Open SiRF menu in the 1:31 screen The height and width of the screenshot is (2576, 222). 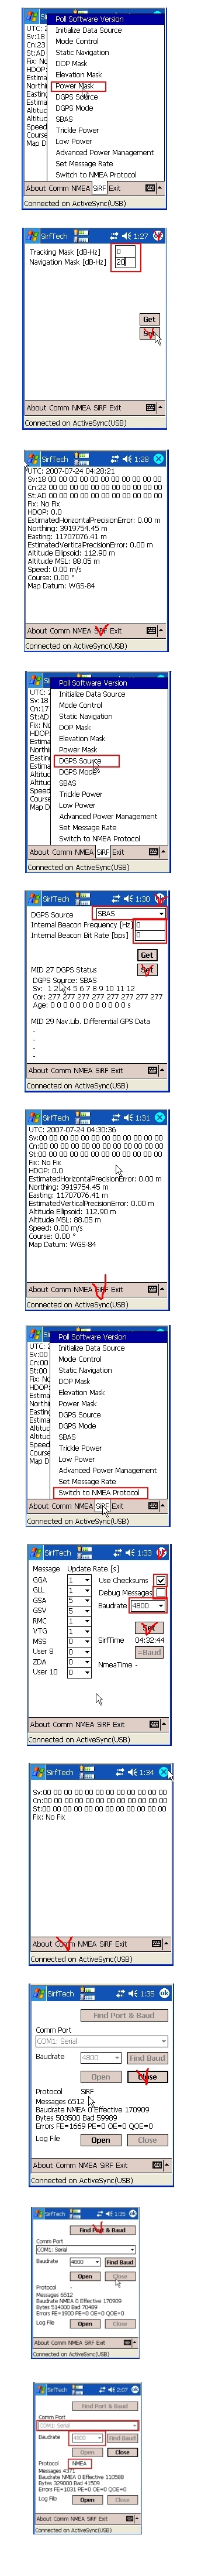tap(101, 1289)
